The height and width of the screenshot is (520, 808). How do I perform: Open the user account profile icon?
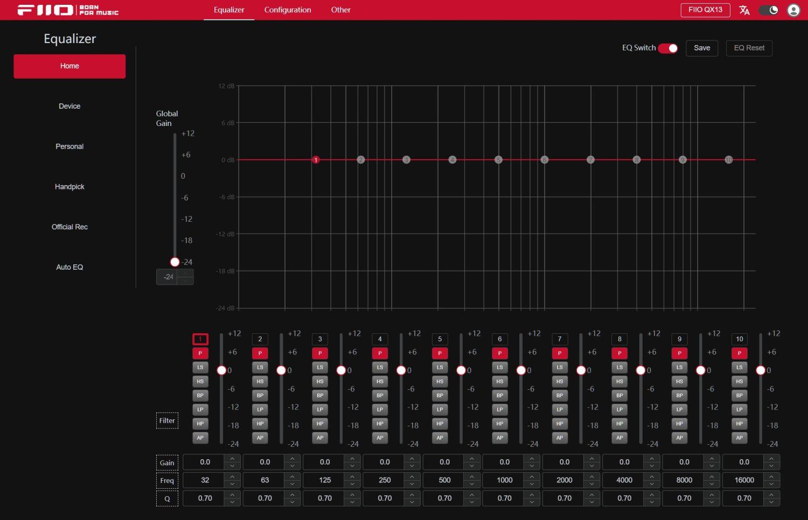(x=793, y=10)
